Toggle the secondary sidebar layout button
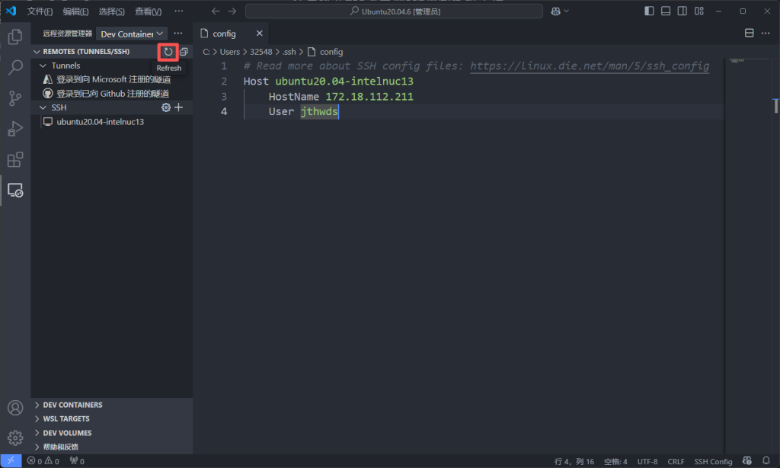The width and height of the screenshot is (780, 468). click(682, 11)
